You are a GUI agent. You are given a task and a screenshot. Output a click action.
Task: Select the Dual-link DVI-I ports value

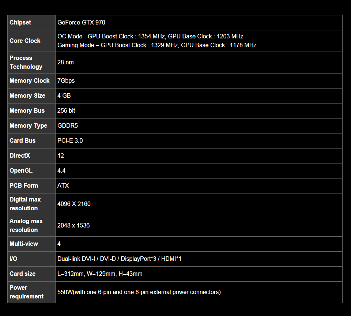pos(119,259)
